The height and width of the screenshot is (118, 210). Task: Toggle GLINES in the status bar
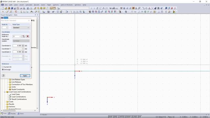(x=135, y=117)
